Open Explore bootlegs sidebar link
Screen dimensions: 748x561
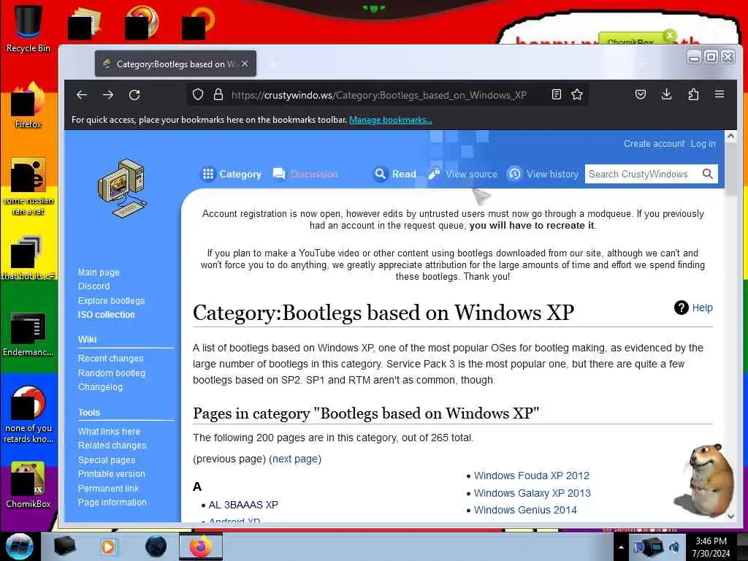point(112,300)
